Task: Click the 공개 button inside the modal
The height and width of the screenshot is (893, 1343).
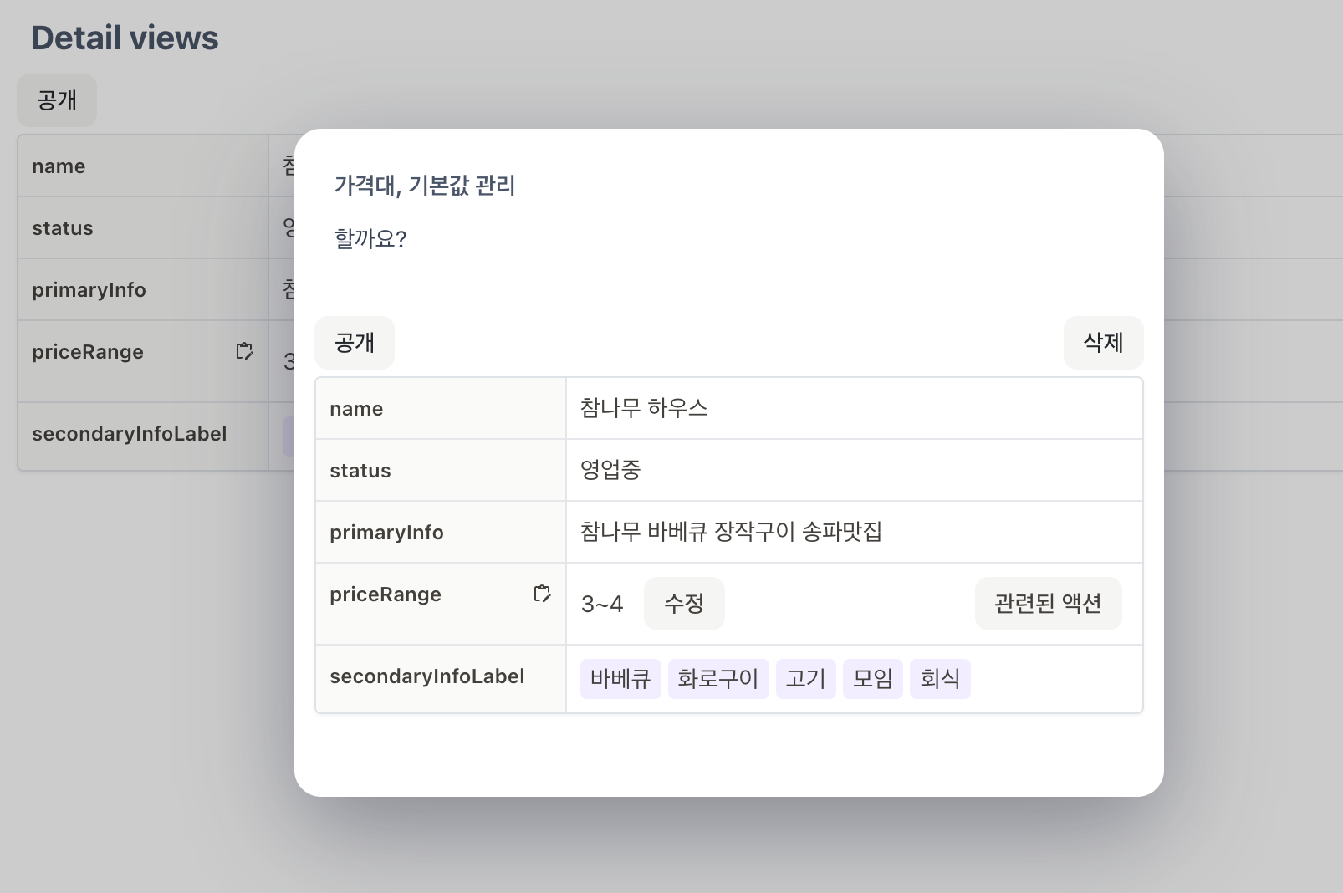Action: pyautogui.click(x=355, y=343)
